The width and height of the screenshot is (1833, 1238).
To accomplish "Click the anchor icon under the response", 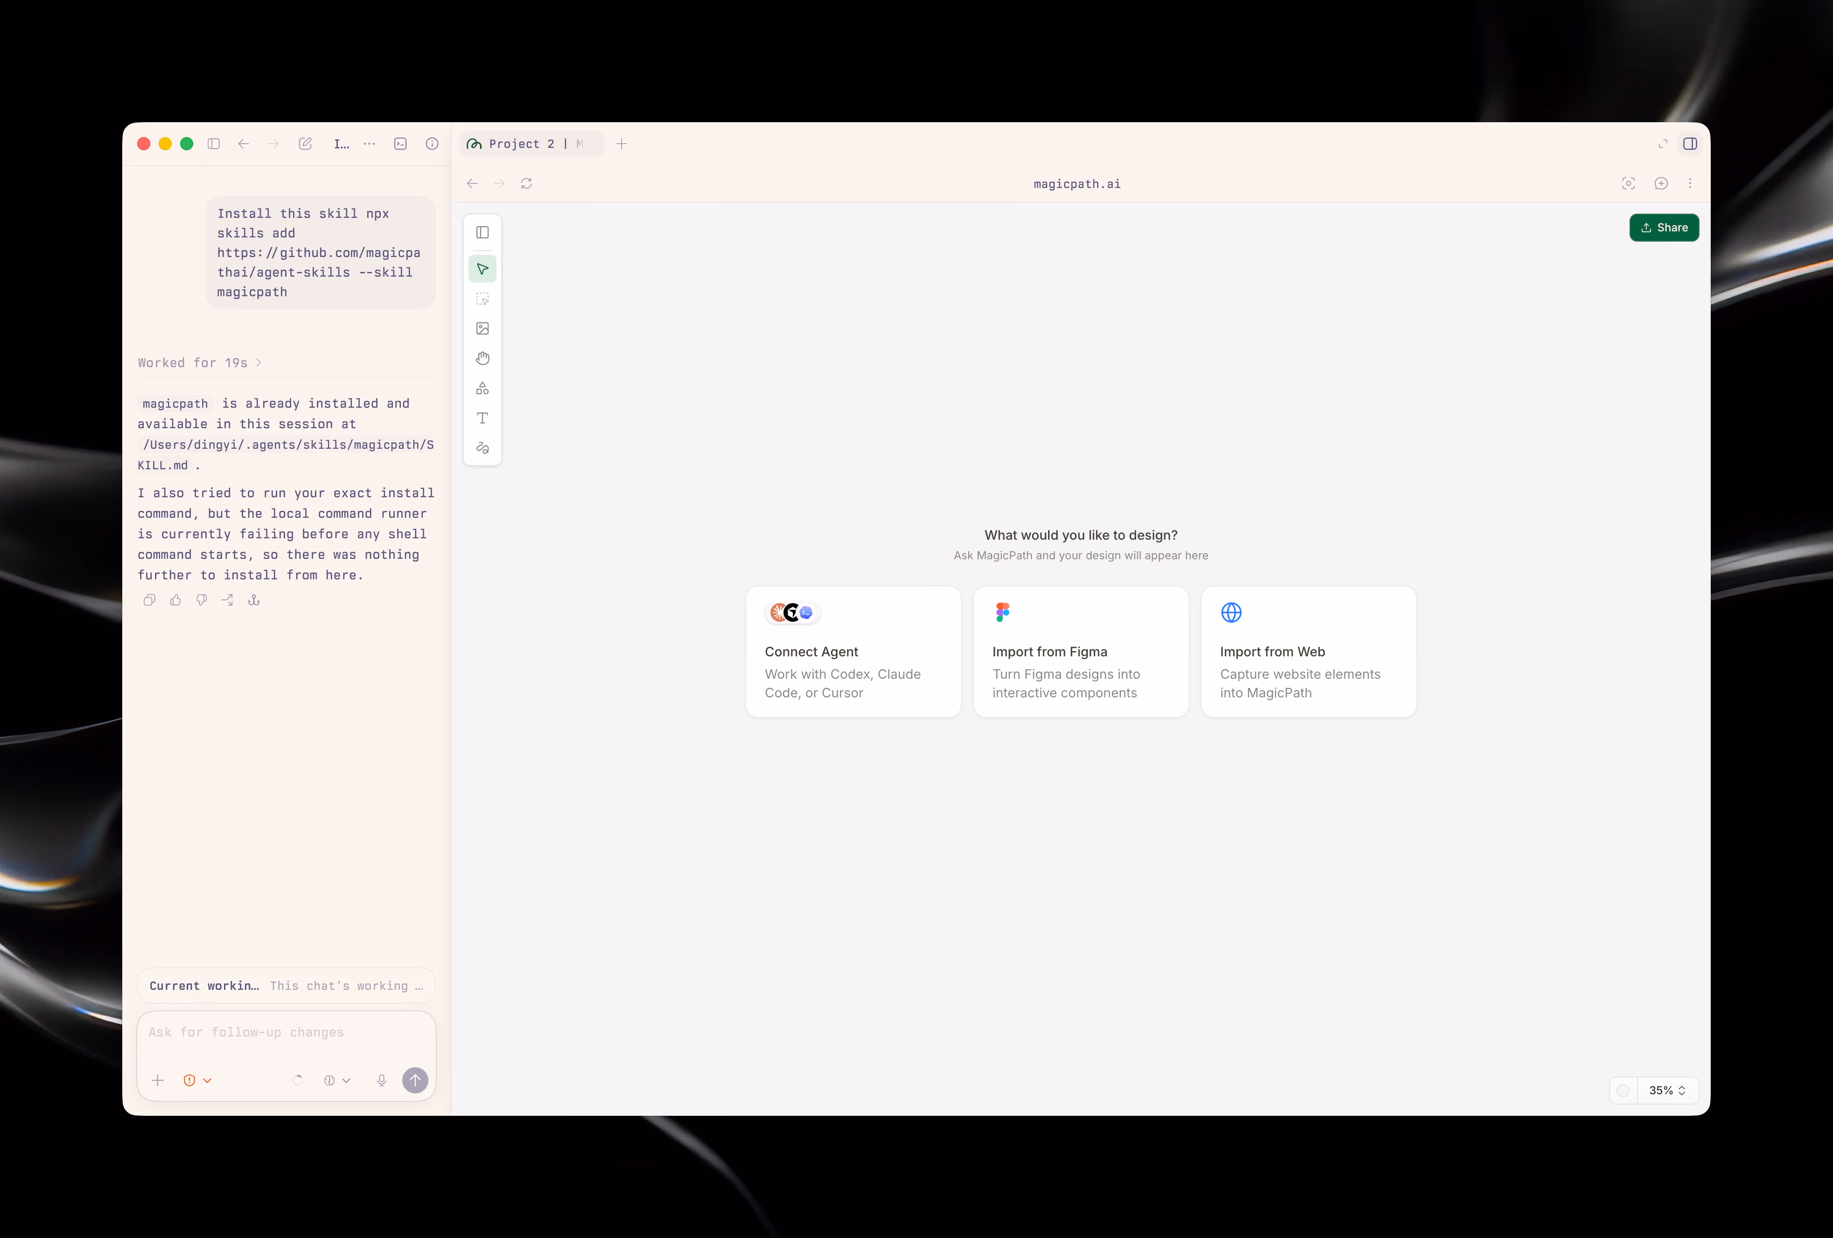I will [x=254, y=600].
